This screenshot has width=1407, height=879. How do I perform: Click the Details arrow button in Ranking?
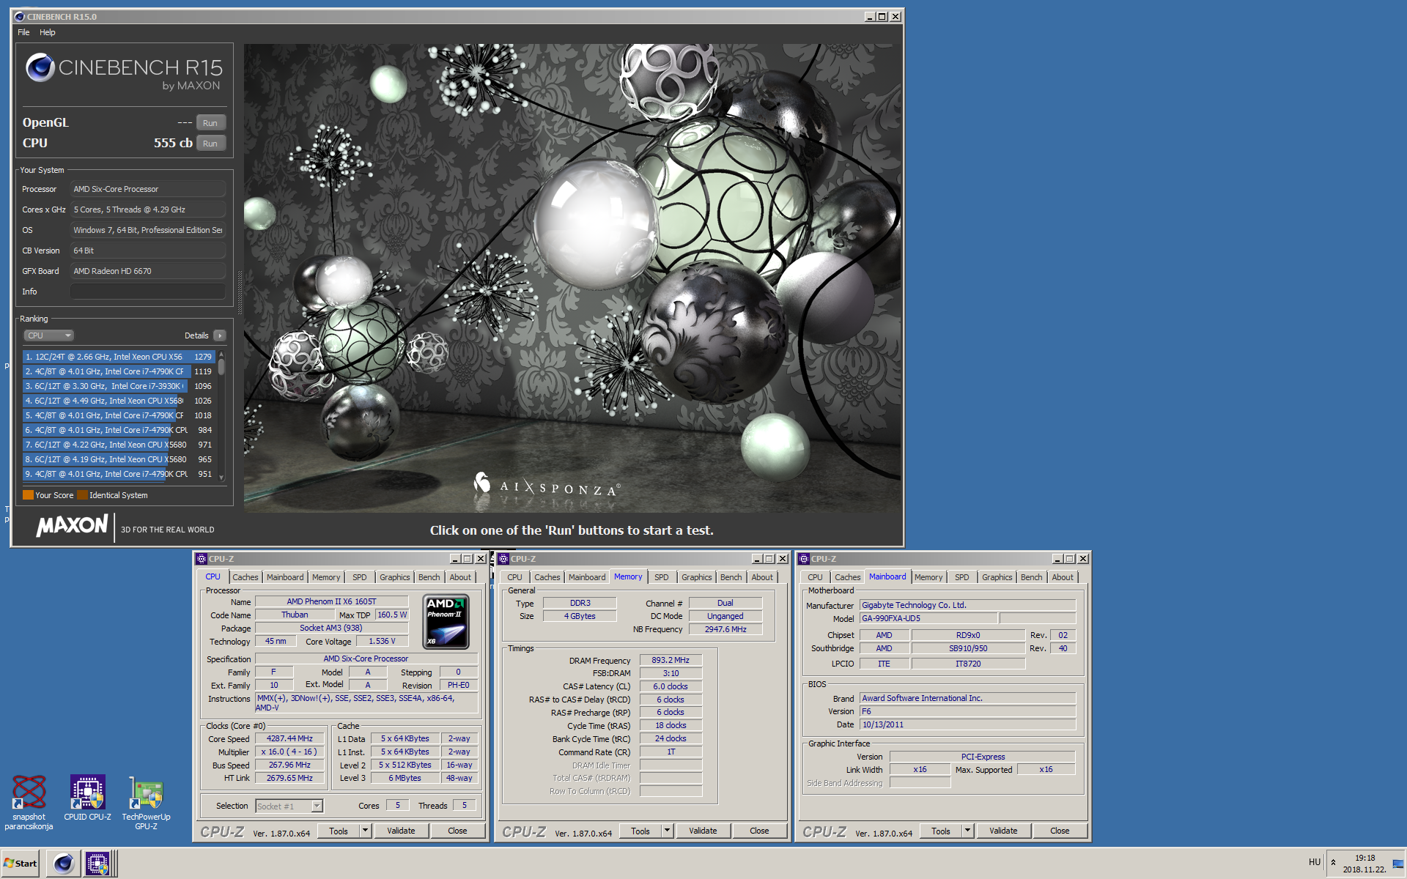pyautogui.click(x=220, y=335)
